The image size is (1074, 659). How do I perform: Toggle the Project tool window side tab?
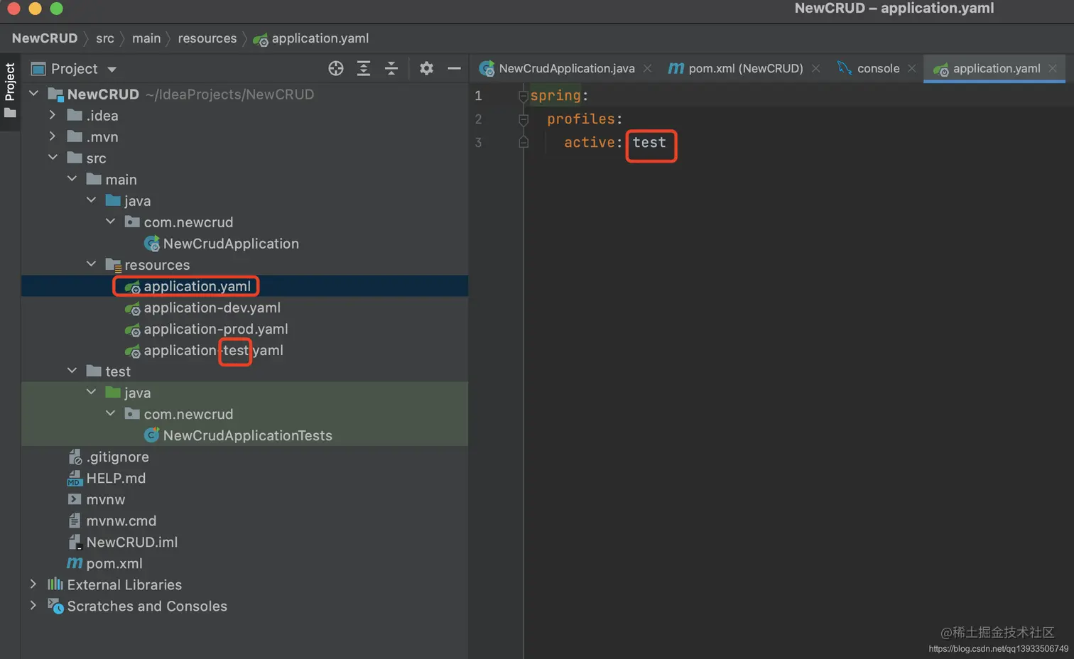point(10,90)
